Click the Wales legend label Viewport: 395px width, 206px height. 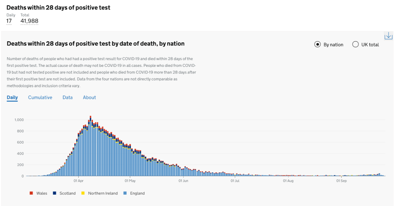[42, 193]
